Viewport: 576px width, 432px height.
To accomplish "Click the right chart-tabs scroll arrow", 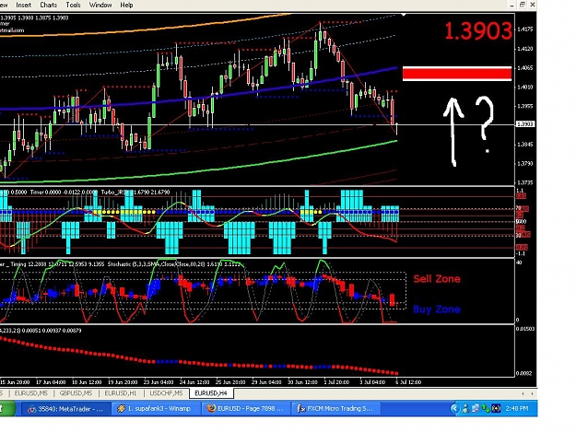I will (x=533, y=393).
